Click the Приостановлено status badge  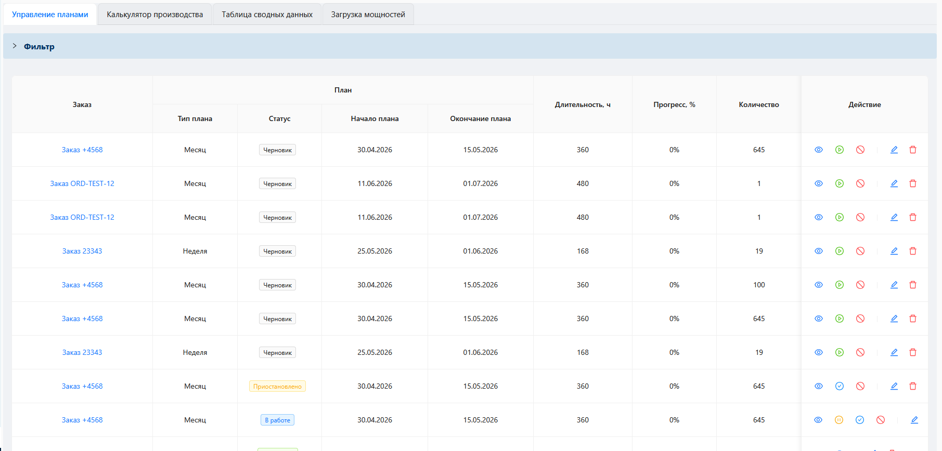(277, 386)
